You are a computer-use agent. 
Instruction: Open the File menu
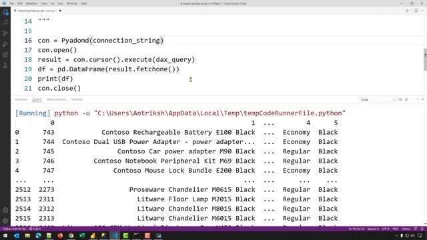[x=12, y=3]
